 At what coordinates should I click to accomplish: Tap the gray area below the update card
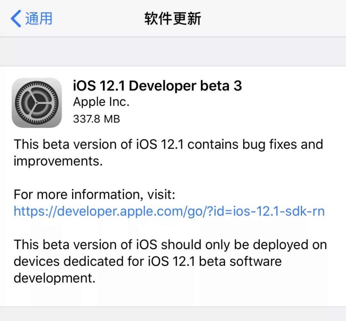tap(173, 314)
